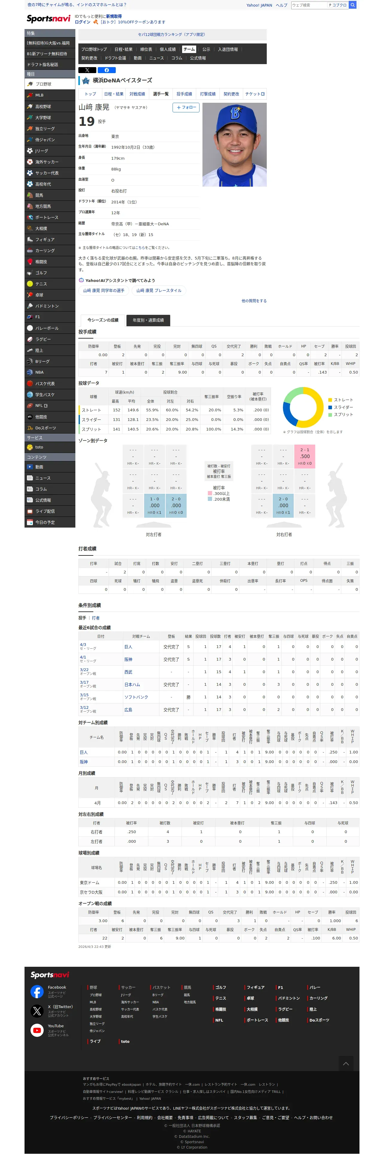Click the back-to-top arrow button
This screenshot has height=1154, width=384.
[x=345, y=1064]
